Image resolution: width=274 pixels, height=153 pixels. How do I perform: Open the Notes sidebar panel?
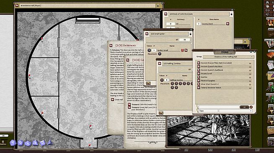tap(271, 32)
